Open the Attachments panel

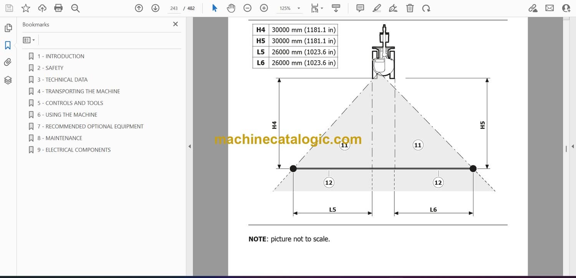point(8,62)
